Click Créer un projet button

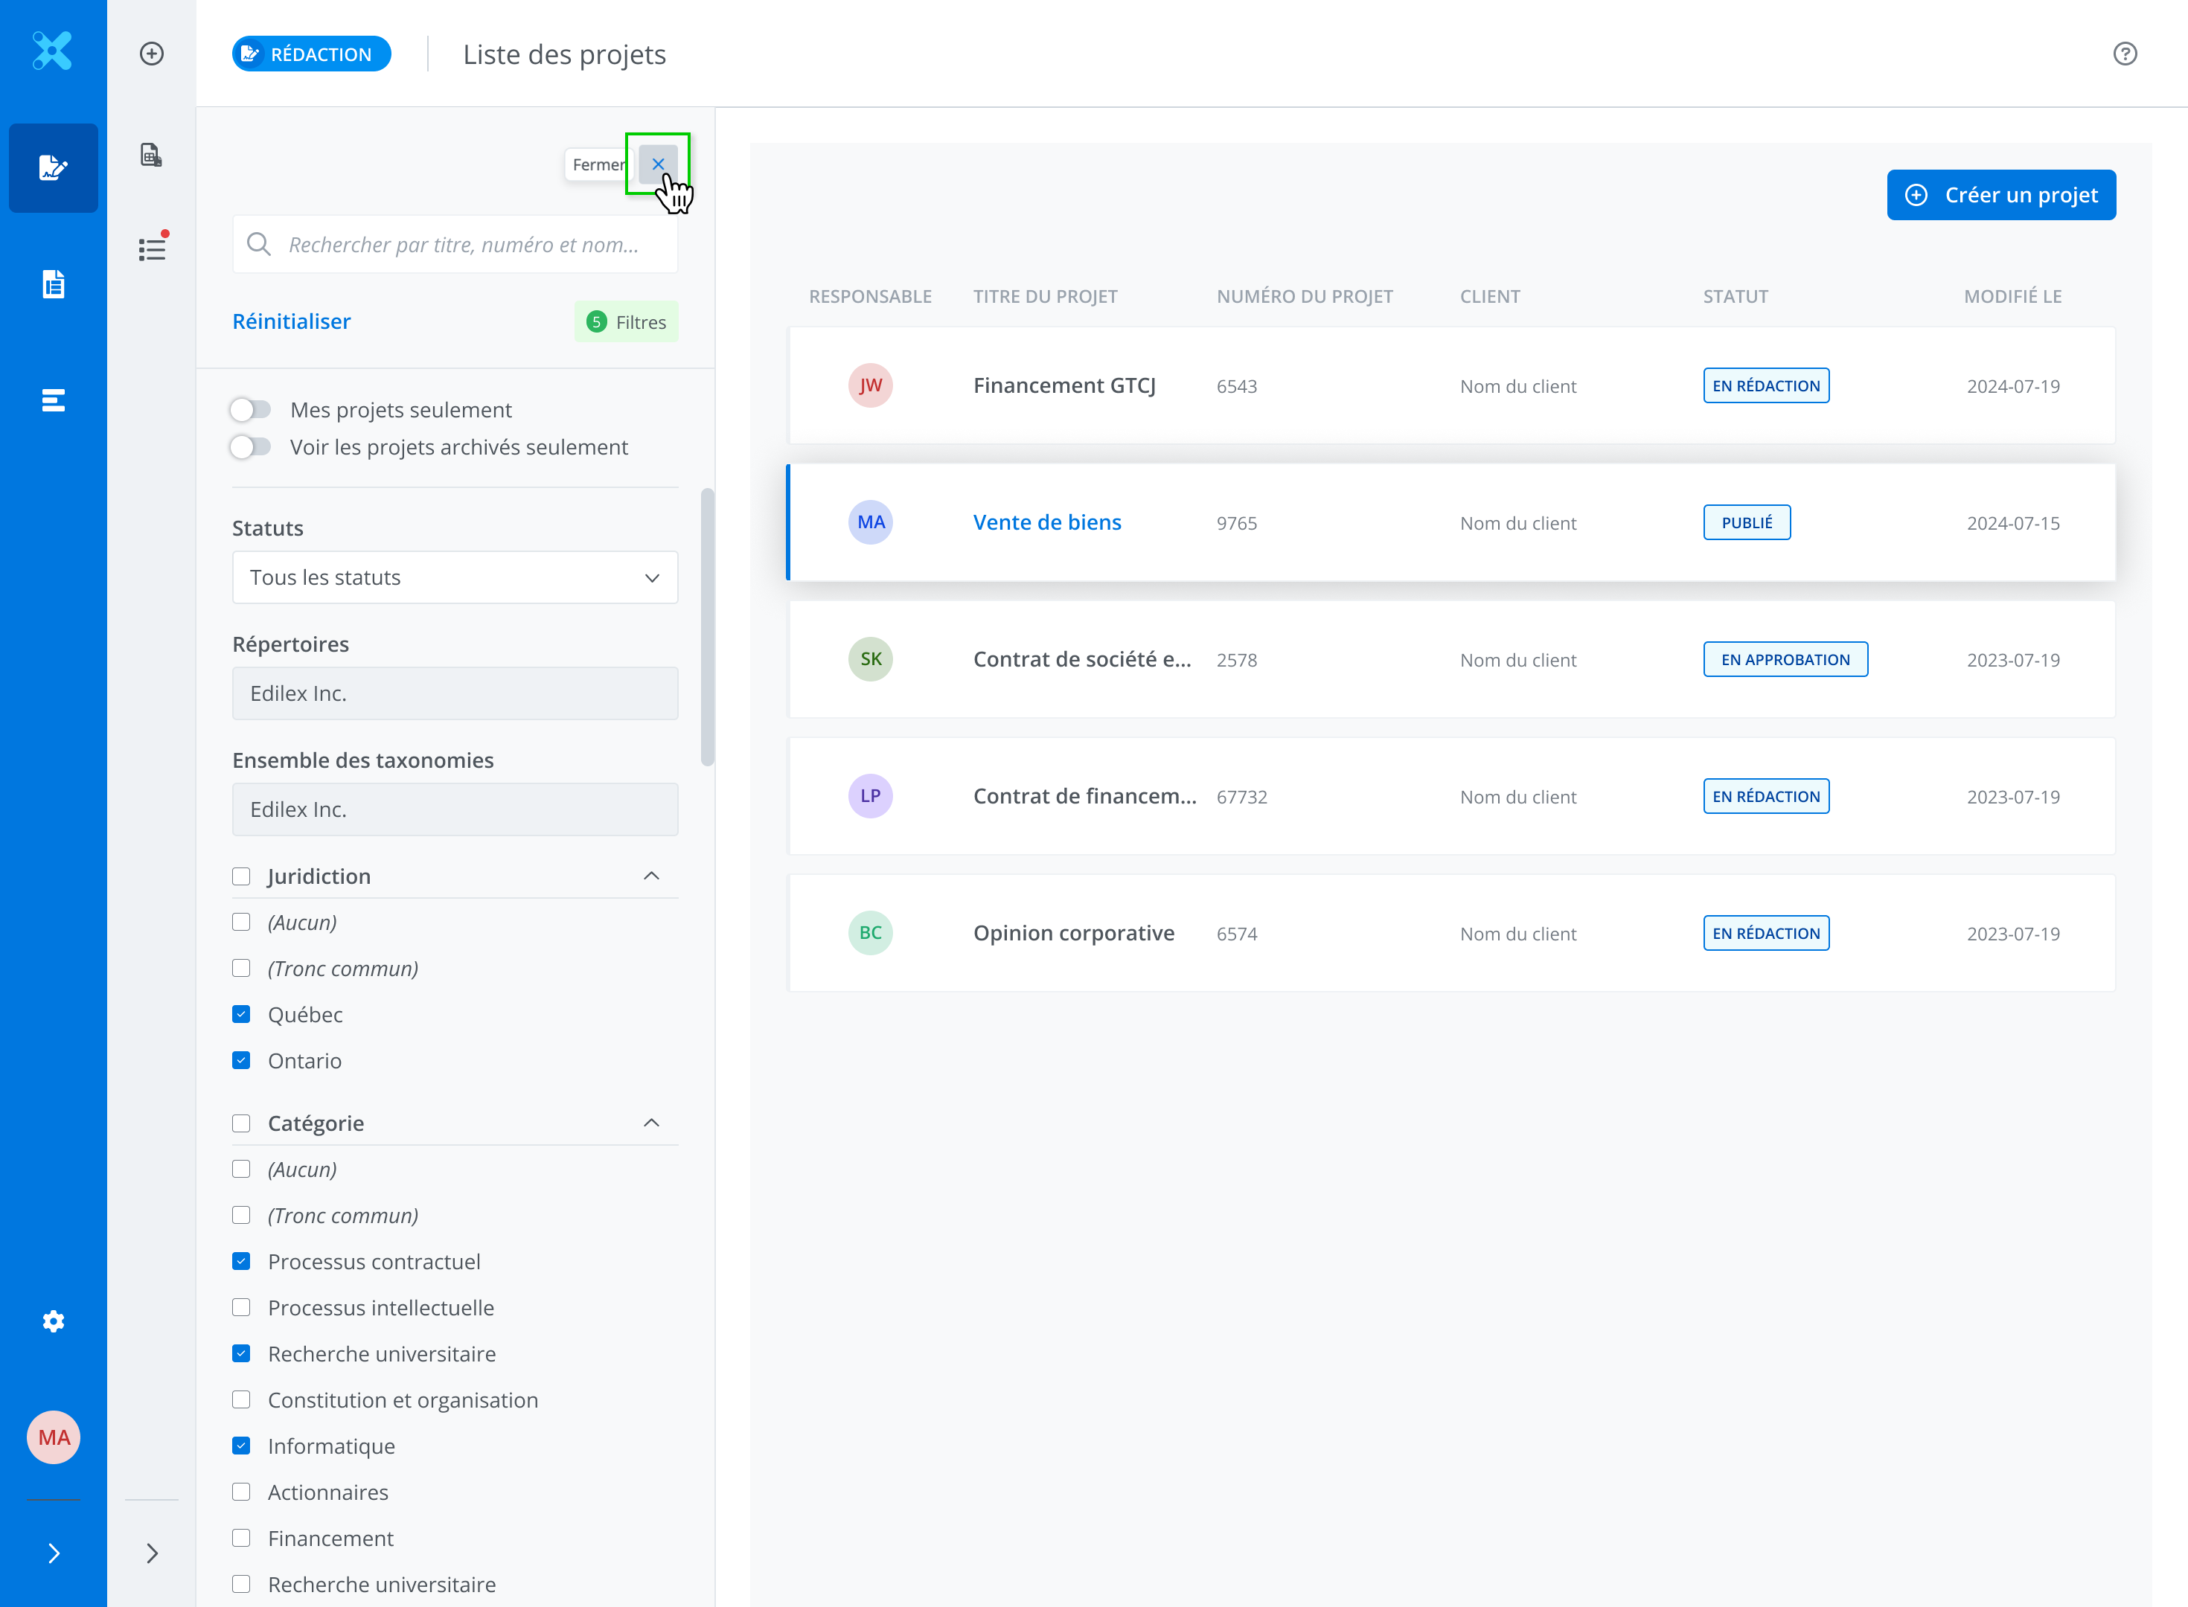tap(2001, 195)
